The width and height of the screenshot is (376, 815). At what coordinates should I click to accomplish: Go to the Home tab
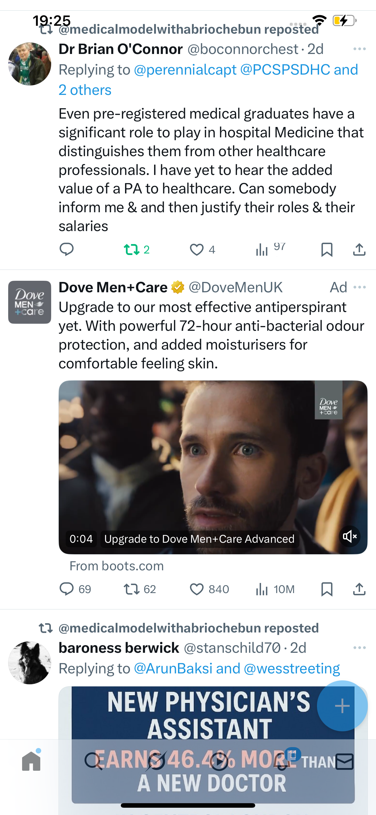[x=31, y=761]
